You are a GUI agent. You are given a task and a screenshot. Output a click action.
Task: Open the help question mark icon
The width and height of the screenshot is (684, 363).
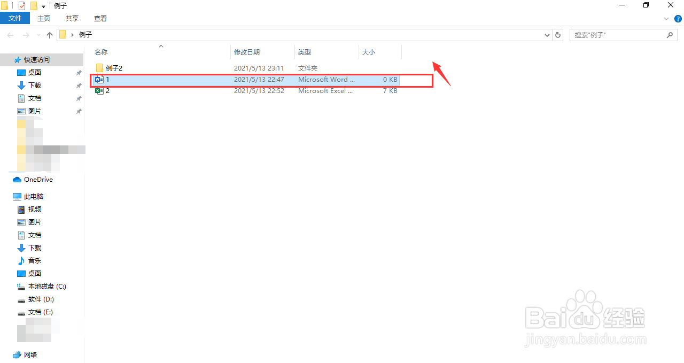point(678,18)
